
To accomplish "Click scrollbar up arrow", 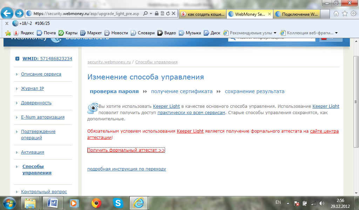I will coord(356,41).
